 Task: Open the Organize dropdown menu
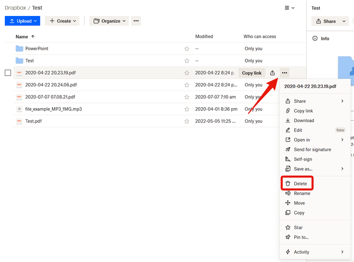tap(109, 21)
